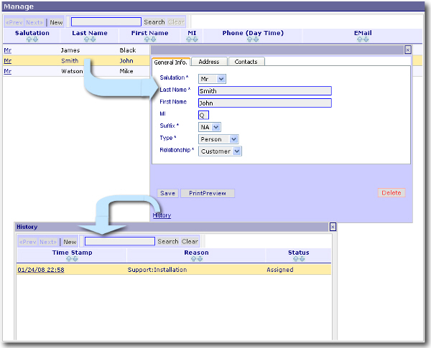
Task: Click the red Delete button
Action: click(x=391, y=193)
